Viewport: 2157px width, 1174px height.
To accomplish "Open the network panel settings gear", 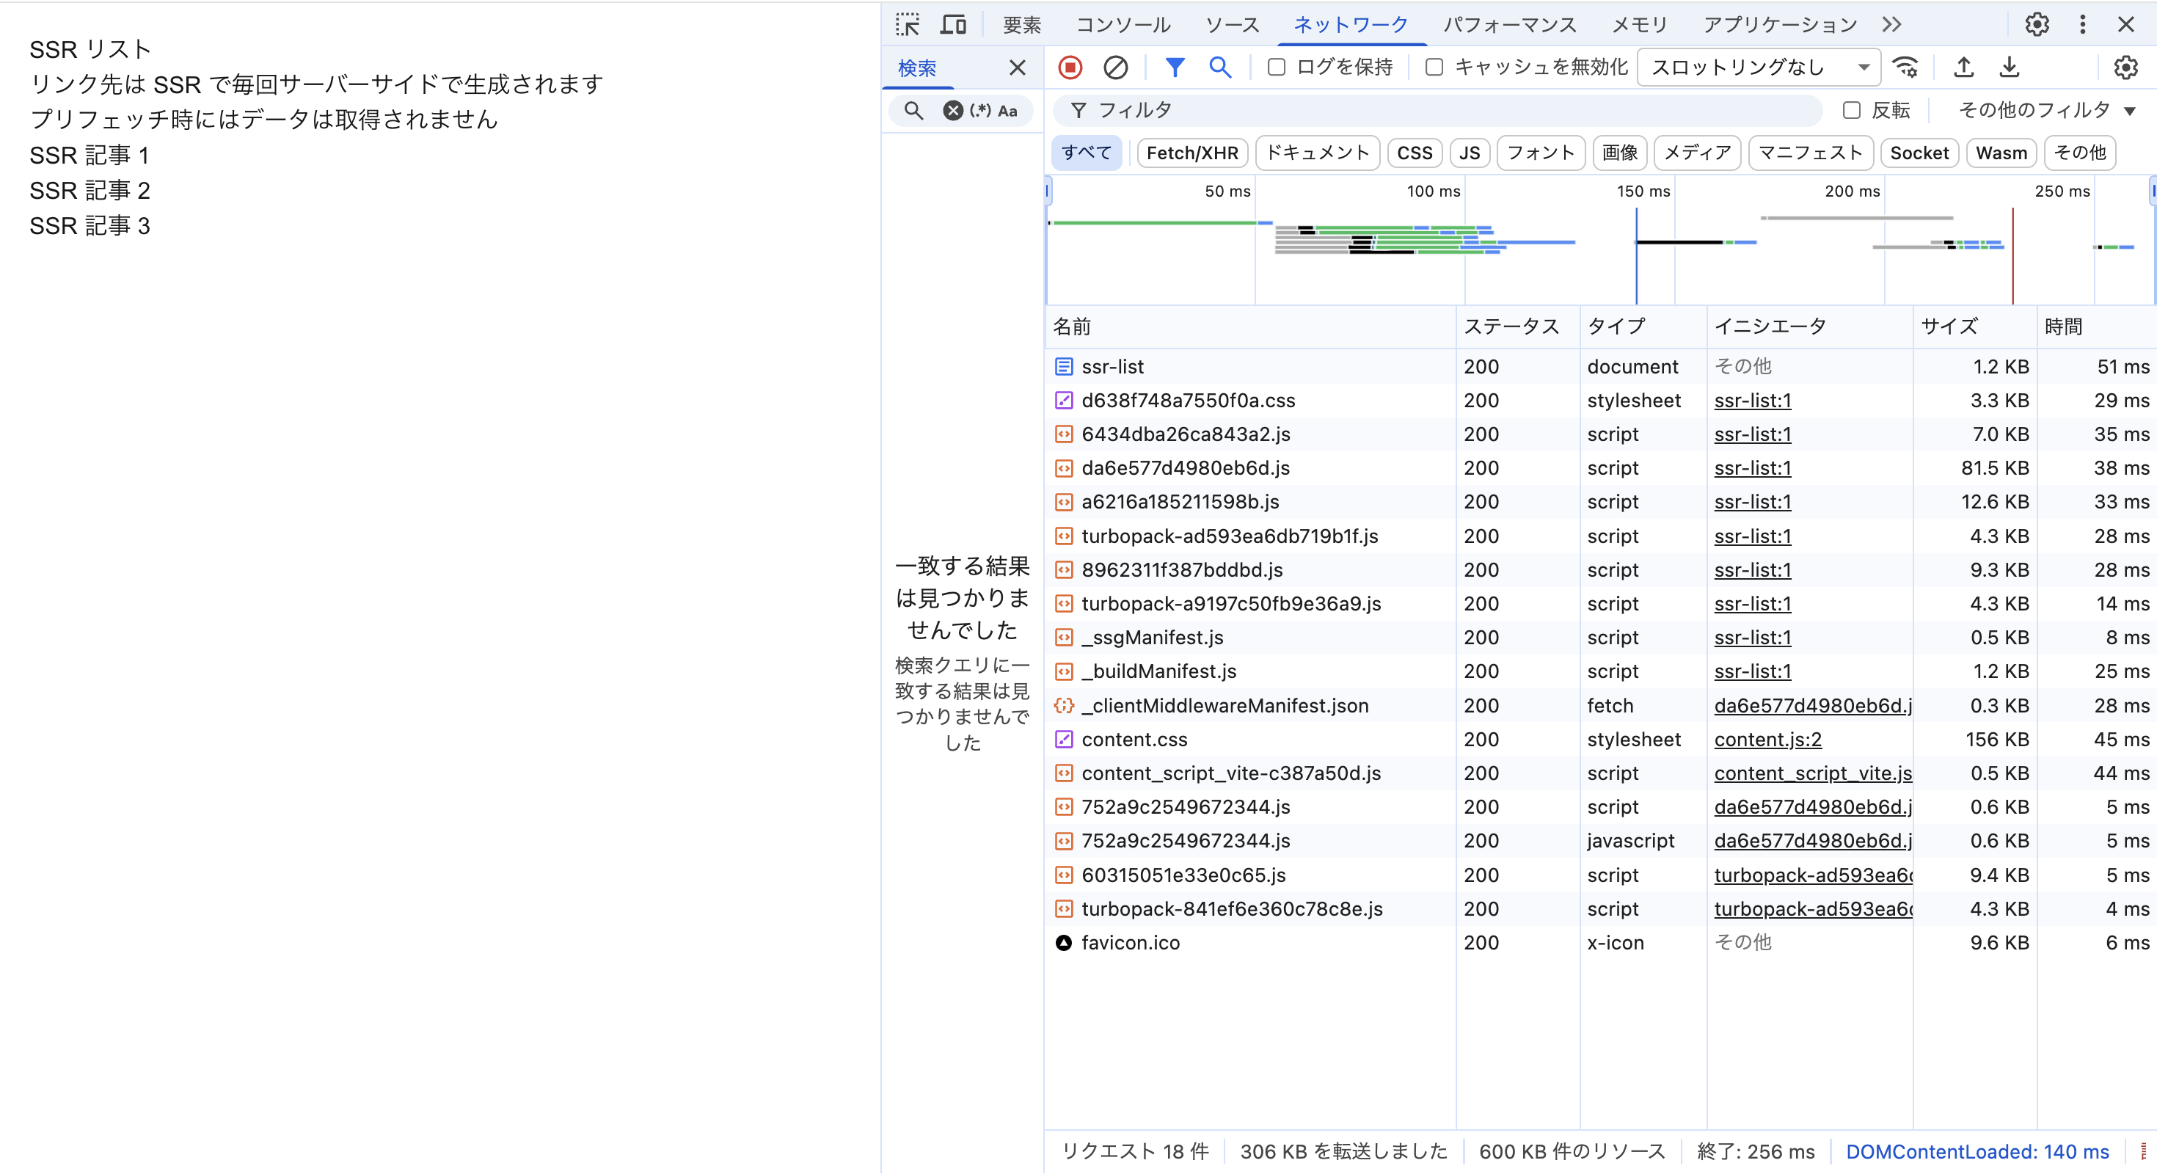I will tap(2125, 67).
